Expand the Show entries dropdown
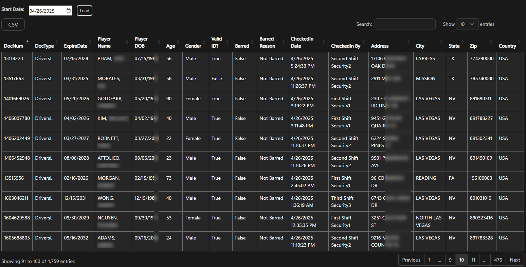This screenshot has height=267, width=526. coord(467,24)
